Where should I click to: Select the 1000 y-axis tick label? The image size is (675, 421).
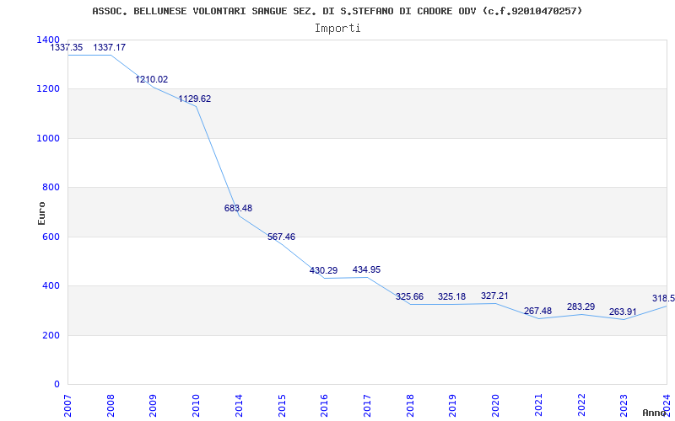[x=48, y=138]
